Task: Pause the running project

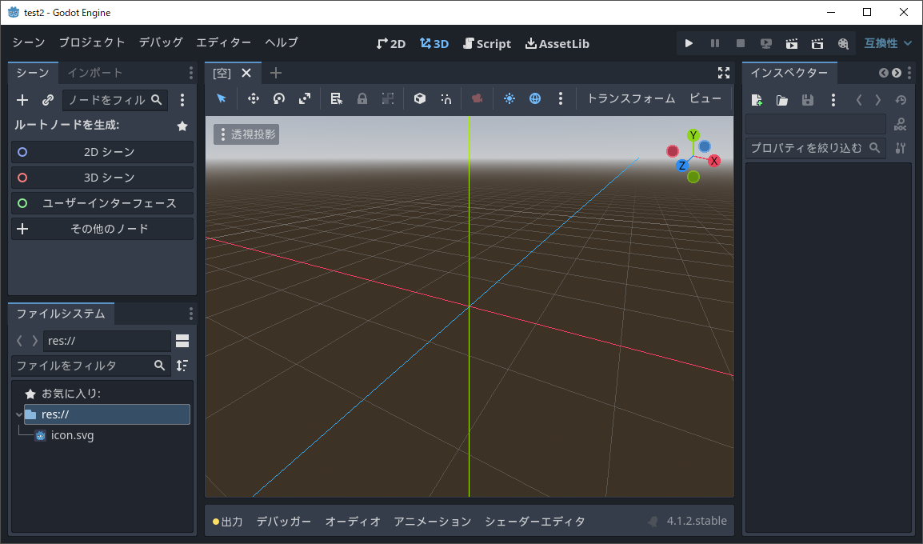Action: click(x=714, y=43)
